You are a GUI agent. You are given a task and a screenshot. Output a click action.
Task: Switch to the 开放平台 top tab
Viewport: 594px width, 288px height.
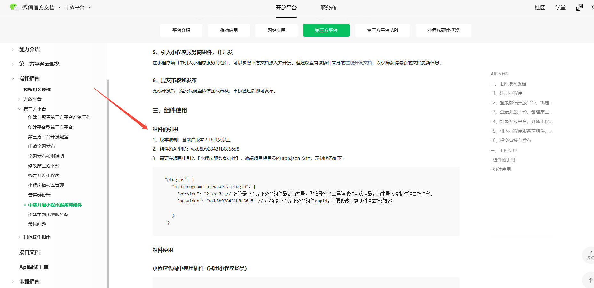coord(286,8)
